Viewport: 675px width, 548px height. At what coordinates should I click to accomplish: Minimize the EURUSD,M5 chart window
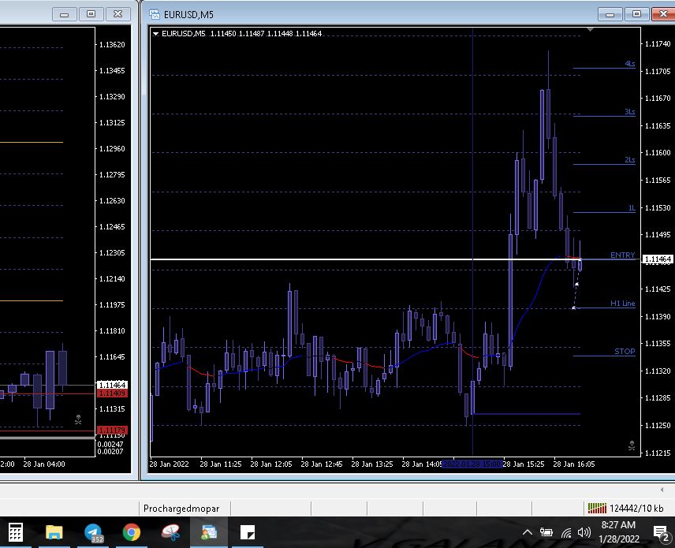click(x=610, y=14)
